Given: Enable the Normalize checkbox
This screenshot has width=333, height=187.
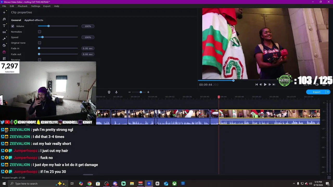Looking at the screenshot, I should tap(40, 32).
